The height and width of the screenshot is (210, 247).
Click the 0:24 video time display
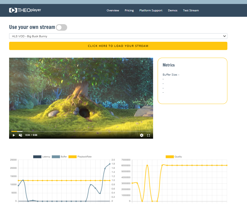pos(28,135)
